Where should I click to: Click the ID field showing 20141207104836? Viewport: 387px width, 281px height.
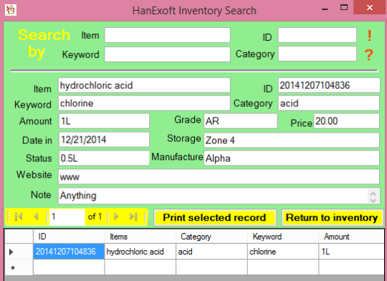(329, 85)
